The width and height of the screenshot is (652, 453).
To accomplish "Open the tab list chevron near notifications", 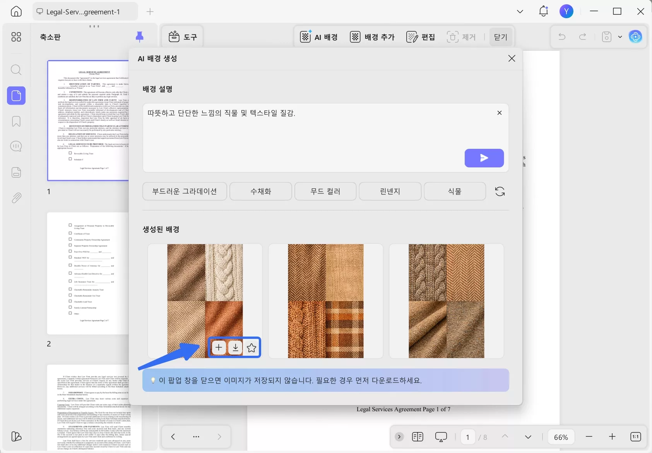I will (520, 11).
